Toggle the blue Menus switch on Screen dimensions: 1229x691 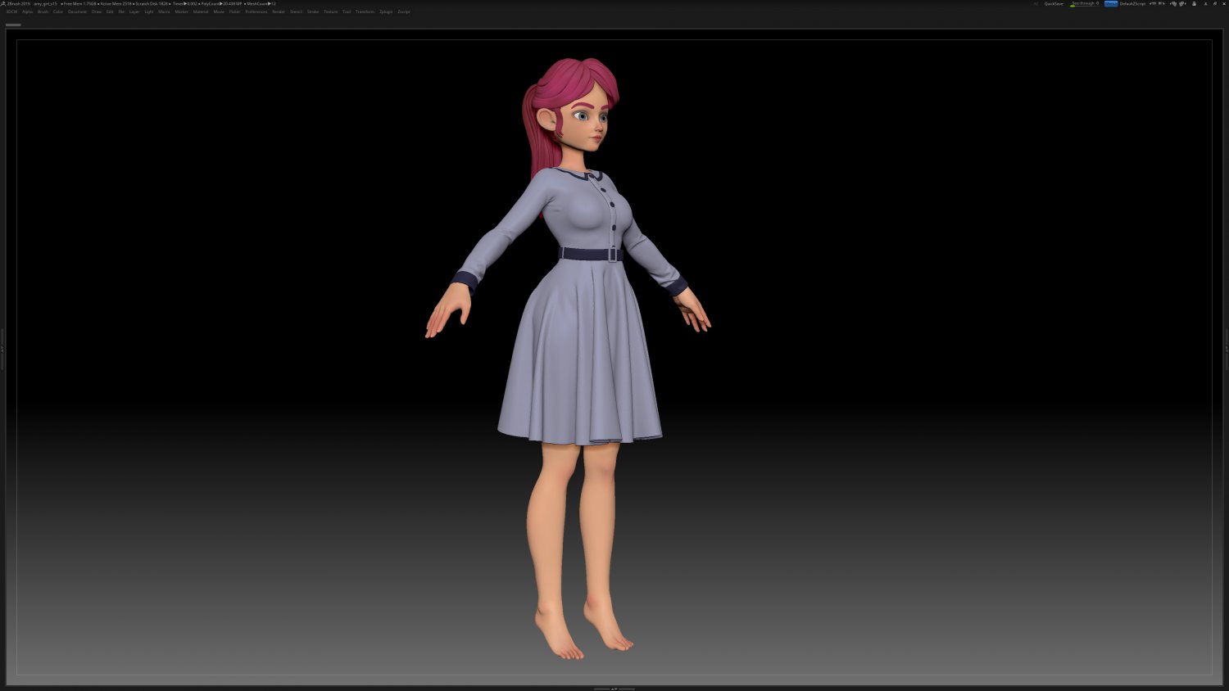pyautogui.click(x=1111, y=3)
